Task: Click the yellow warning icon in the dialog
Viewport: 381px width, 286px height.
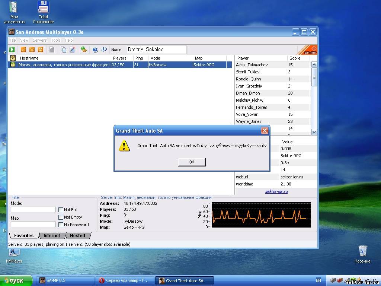Action: coord(124,146)
